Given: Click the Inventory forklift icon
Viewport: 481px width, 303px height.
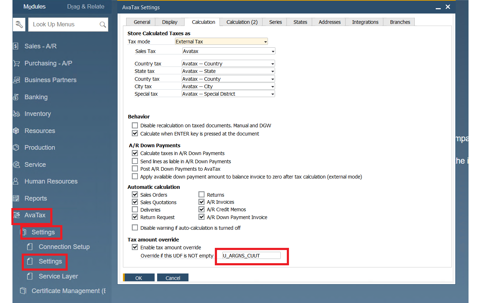Looking at the screenshot, I should pos(16,114).
